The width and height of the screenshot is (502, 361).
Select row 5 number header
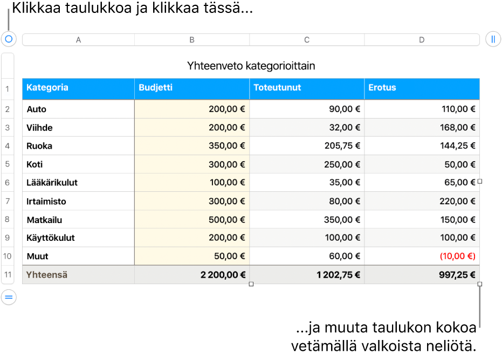pos(8,164)
